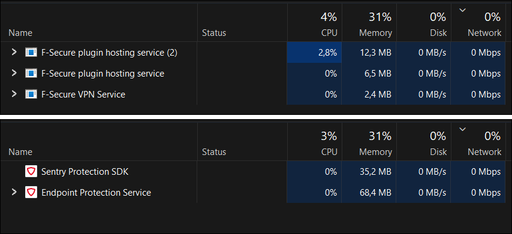
Task: Click the 2,4 MB memory cell
Action: (x=369, y=95)
